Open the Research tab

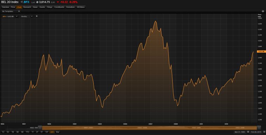coord(27,7)
